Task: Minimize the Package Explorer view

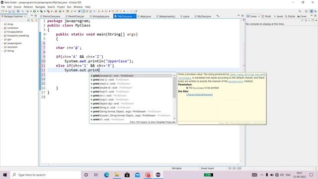Action: click(32, 16)
